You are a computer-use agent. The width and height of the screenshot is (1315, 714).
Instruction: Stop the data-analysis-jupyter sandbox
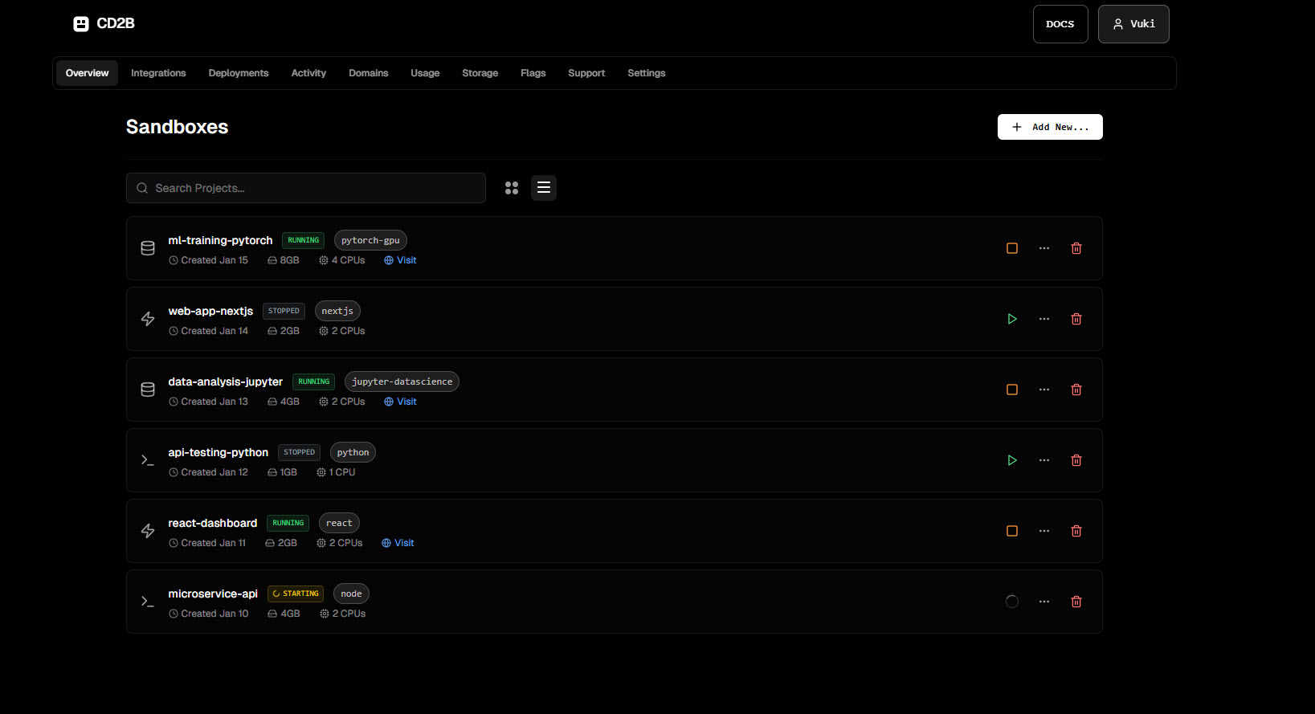[x=1012, y=390]
